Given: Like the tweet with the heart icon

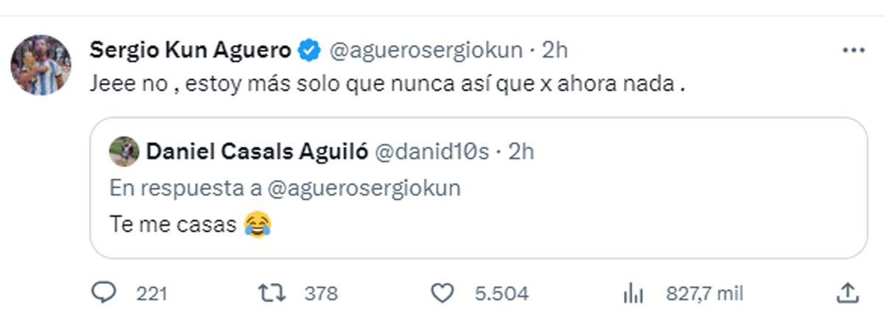Looking at the screenshot, I should 441,294.
